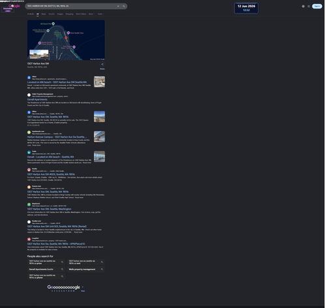Image resolution: width=326 pixels, height=308 pixels.
Task: Click magnifier icon beside Wells property management suggestion
Action: 102,269
